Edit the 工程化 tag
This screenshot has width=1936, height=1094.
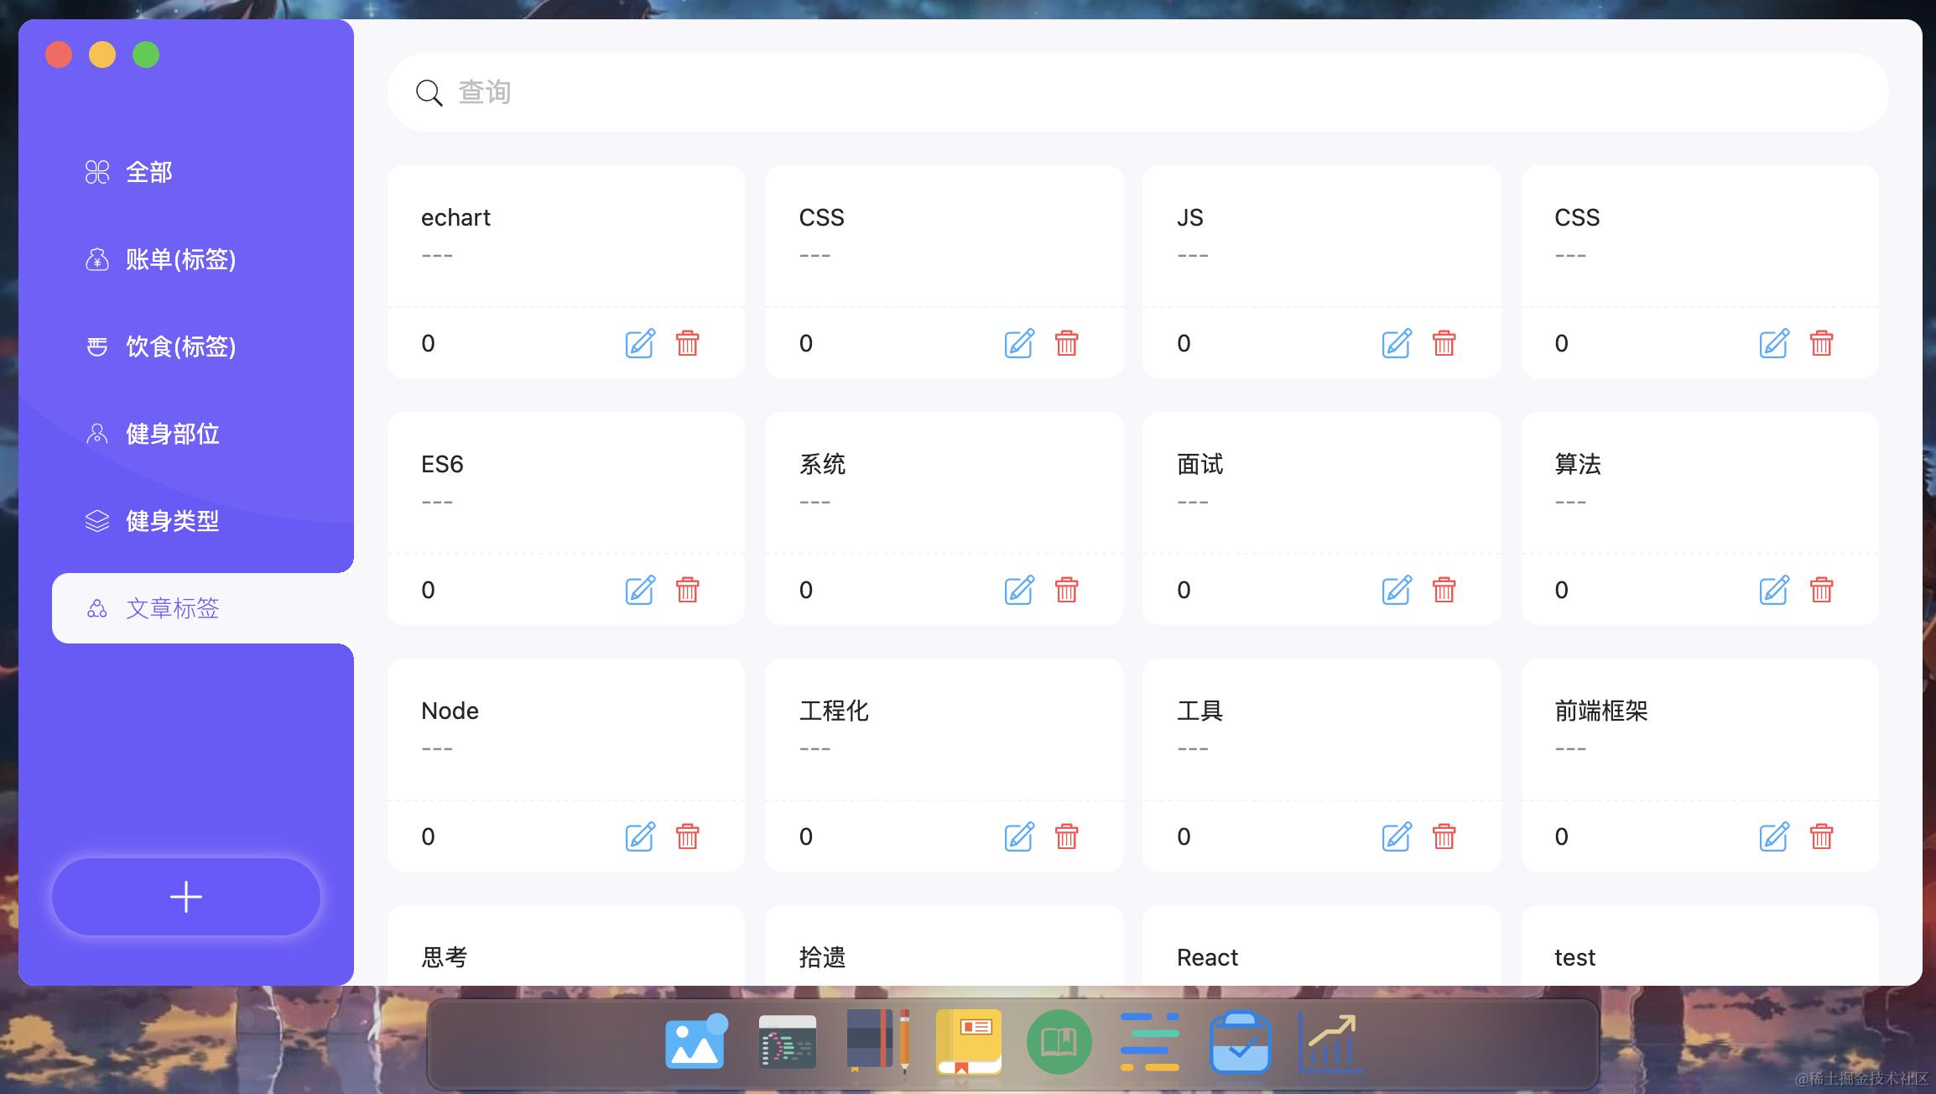(x=1018, y=836)
